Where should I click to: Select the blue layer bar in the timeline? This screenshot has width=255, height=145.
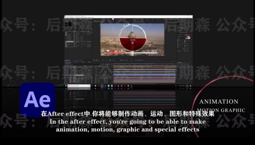coord(145,75)
